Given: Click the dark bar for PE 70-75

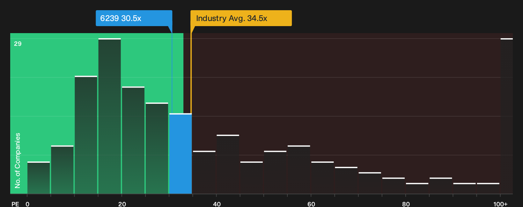Looking at the screenshot, I should coord(370,183).
